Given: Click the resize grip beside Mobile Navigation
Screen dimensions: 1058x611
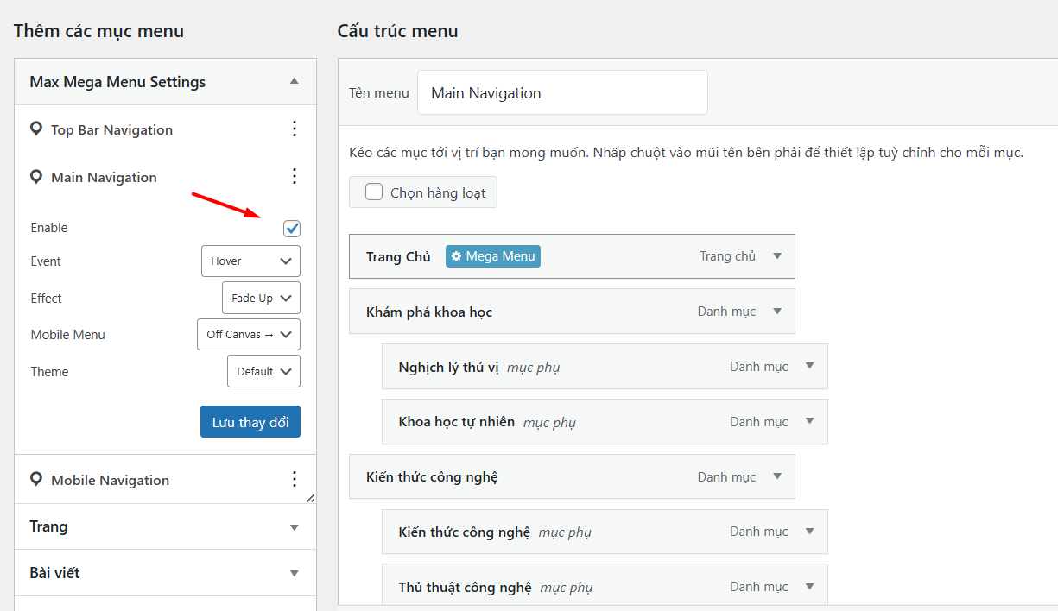Looking at the screenshot, I should point(311,498).
